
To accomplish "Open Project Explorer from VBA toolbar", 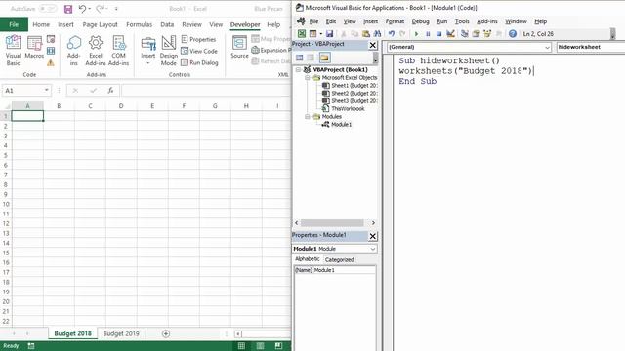I will 465,34.
